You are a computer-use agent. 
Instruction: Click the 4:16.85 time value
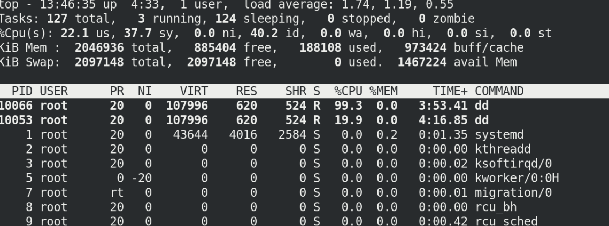click(x=443, y=120)
